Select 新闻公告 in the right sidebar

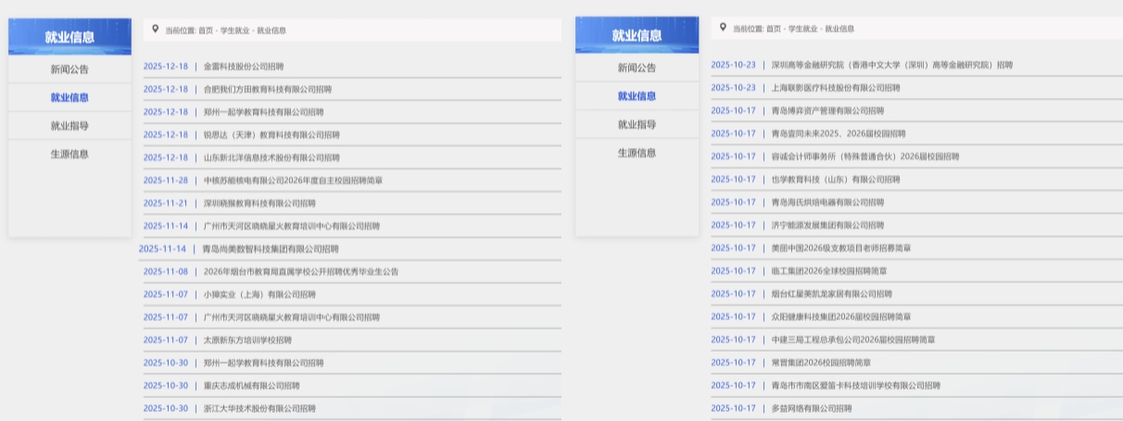click(x=637, y=68)
